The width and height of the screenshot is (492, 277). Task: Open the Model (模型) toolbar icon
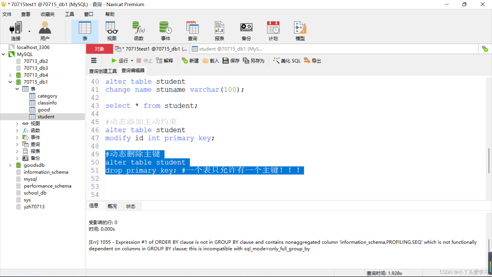pos(300,31)
